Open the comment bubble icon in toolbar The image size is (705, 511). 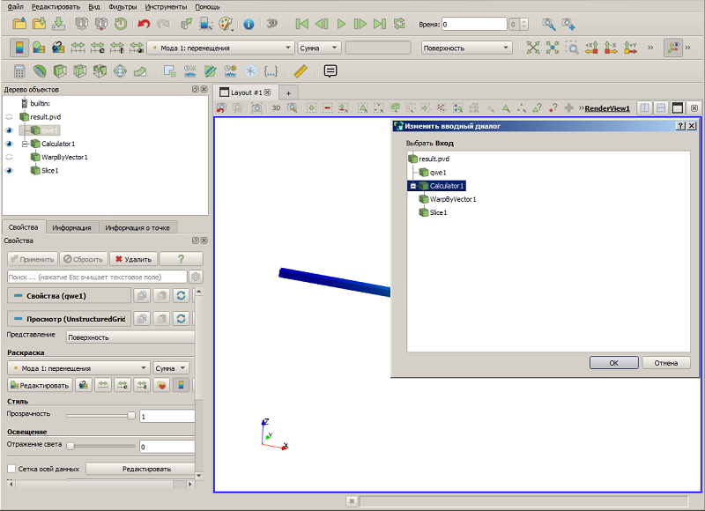(330, 71)
